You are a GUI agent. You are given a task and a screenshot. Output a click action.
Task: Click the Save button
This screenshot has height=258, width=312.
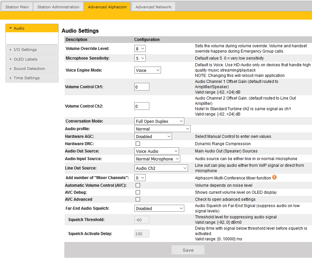click(188, 250)
